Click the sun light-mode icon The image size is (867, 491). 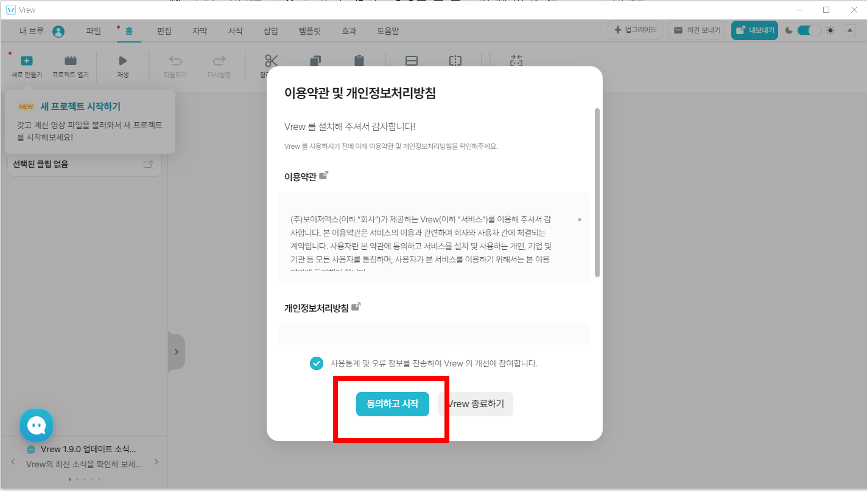(x=830, y=30)
